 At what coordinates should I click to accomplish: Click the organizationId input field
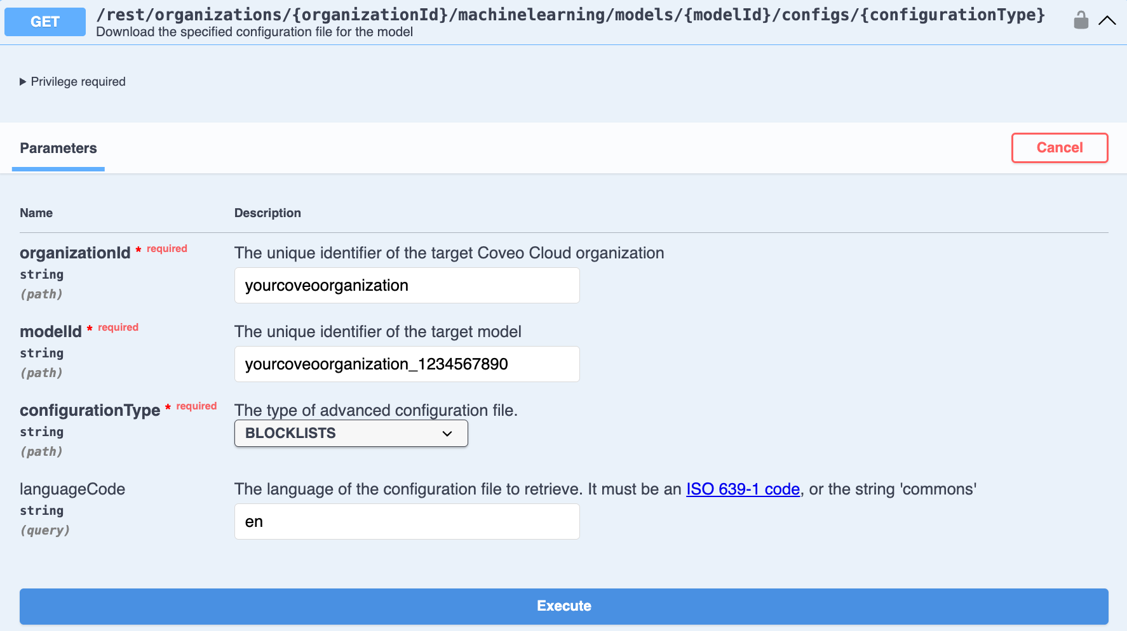pyautogui.click(x=407, y=285)
